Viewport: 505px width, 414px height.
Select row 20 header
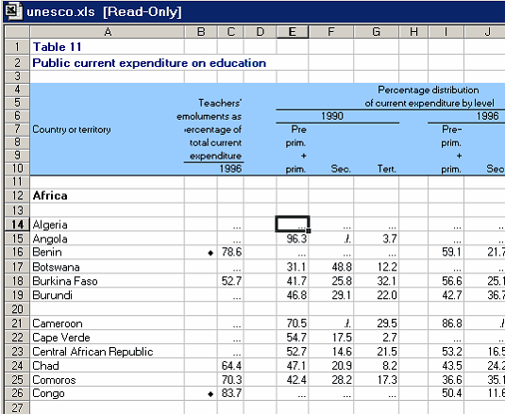pos(17,308)
